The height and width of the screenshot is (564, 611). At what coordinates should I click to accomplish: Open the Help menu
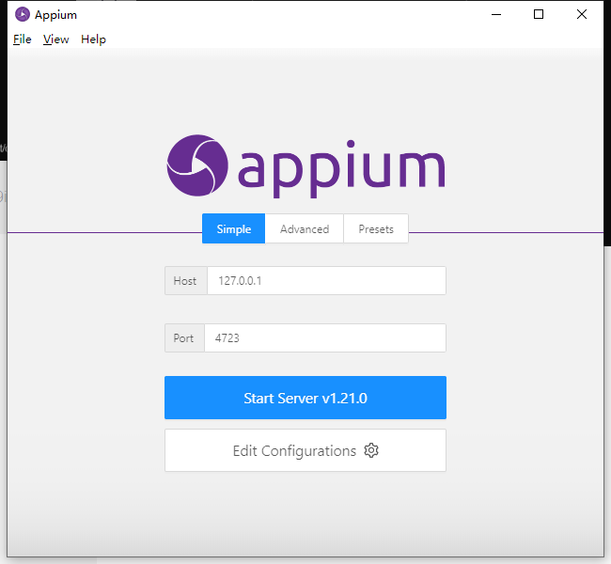[93, 39]
